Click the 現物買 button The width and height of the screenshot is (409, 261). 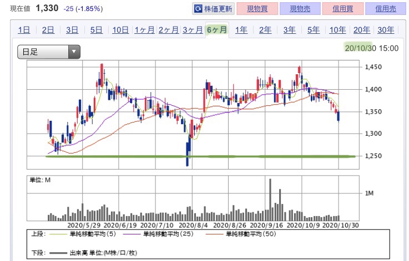[x=257, y=9]
